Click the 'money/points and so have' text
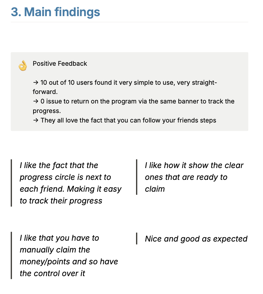263x294 pixels. (69, 261)
